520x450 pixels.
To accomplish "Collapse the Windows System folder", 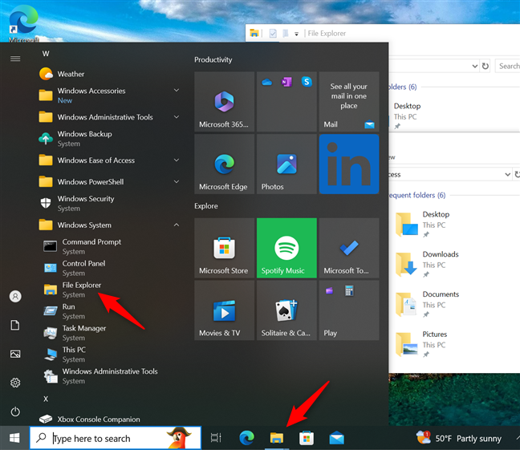I will [109, 225].
